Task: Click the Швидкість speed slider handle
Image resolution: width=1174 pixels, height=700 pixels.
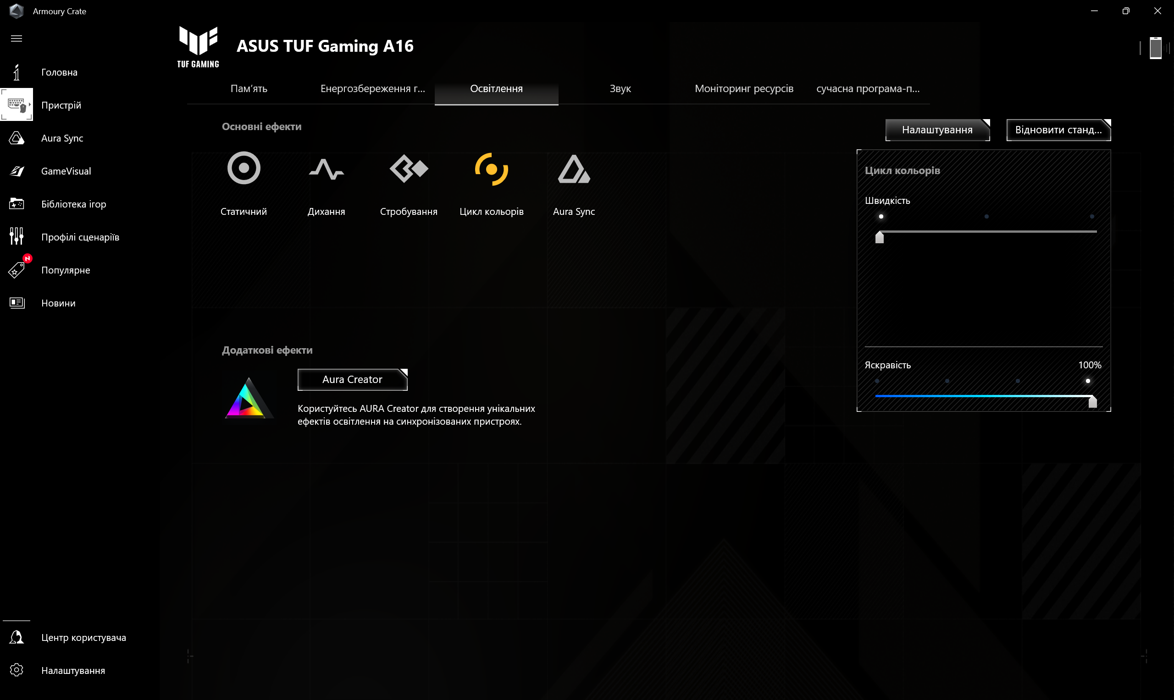Action: tap(880, 238)
